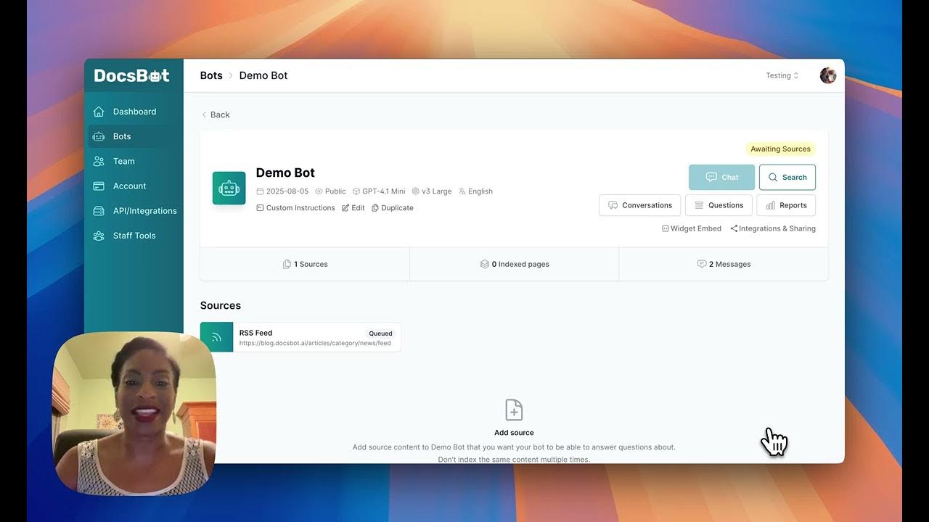Open Conversations

tap(639, 205)
